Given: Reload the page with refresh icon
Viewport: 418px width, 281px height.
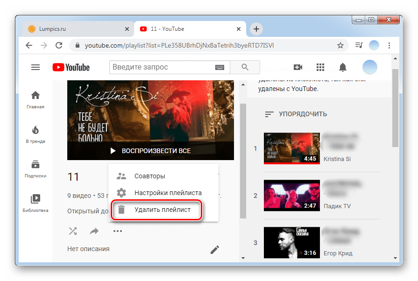Looking at the screenshot, I should pyautogui.click(x=59, y=45).
